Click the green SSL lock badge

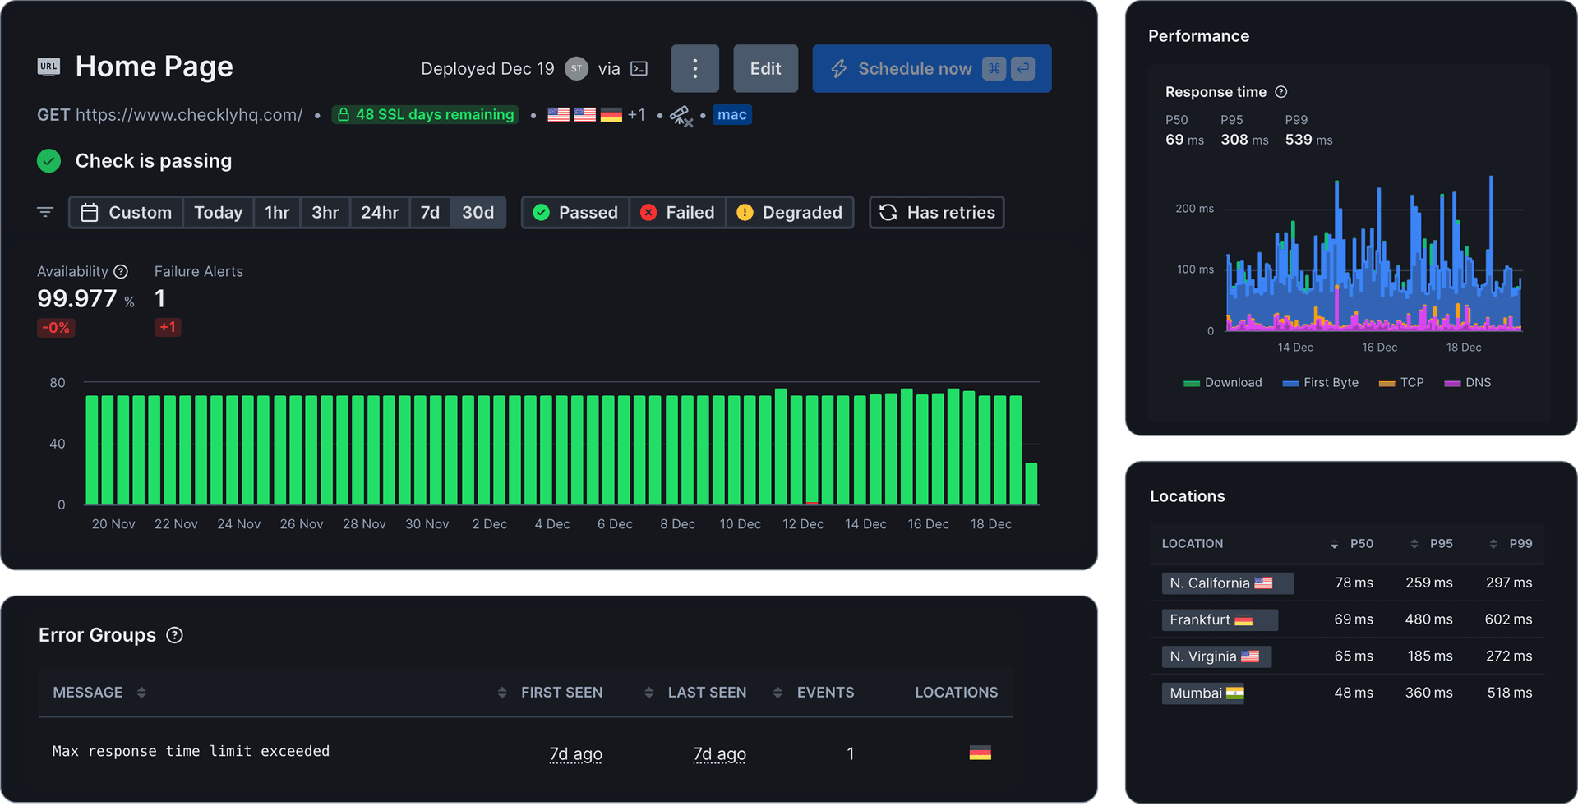[425, 114]
